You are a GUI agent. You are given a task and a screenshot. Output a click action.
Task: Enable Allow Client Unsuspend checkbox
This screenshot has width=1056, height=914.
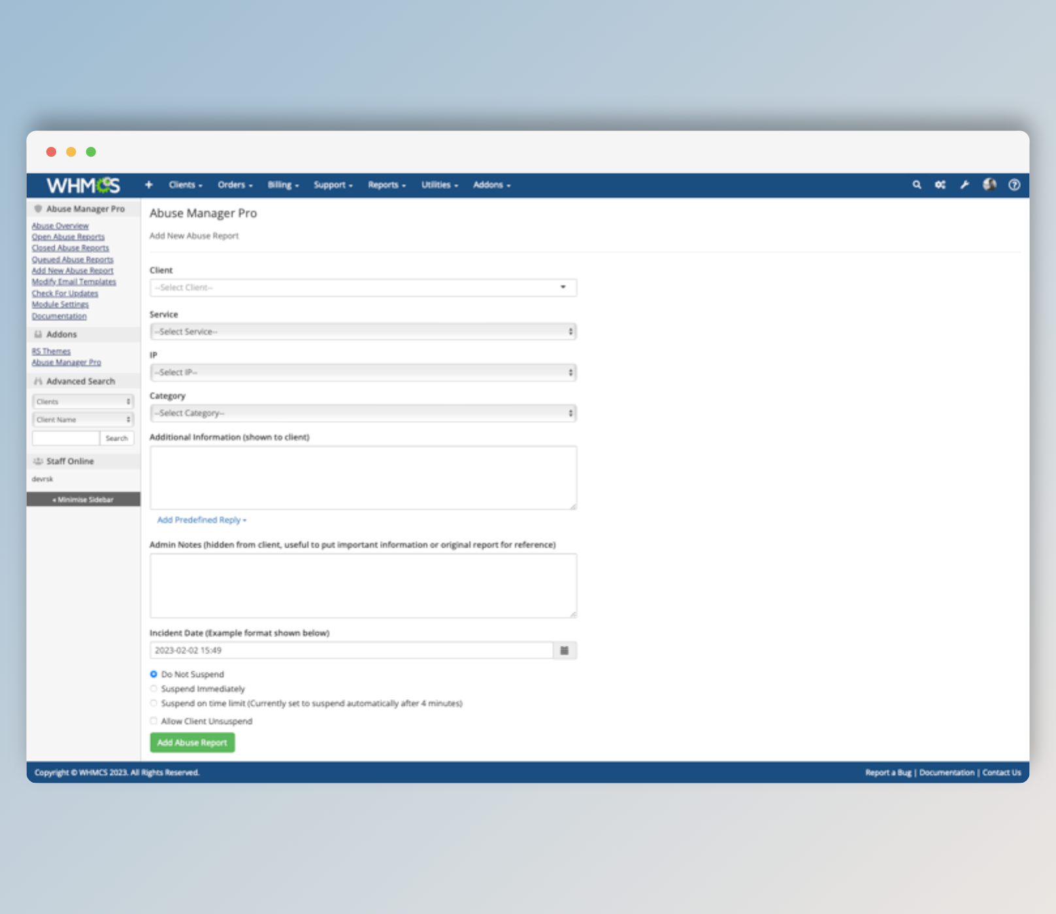click(x=154, y=721)
